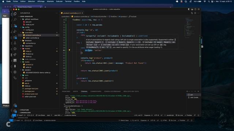Click Prettier in front window status bar
The height and width of the screenshot is (131, 234).
(189, 115)
